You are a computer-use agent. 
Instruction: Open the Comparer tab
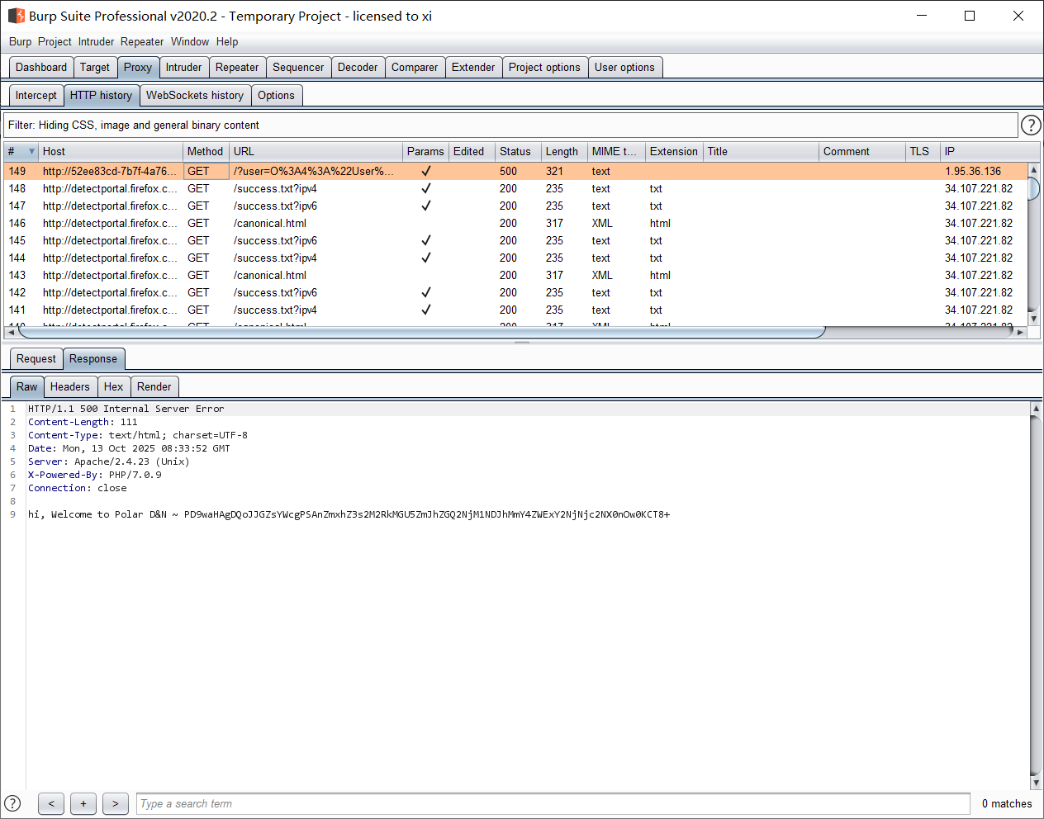(x=415, y=68)
